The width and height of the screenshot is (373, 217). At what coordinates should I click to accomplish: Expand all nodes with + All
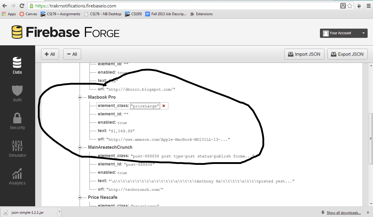[50, 54]
